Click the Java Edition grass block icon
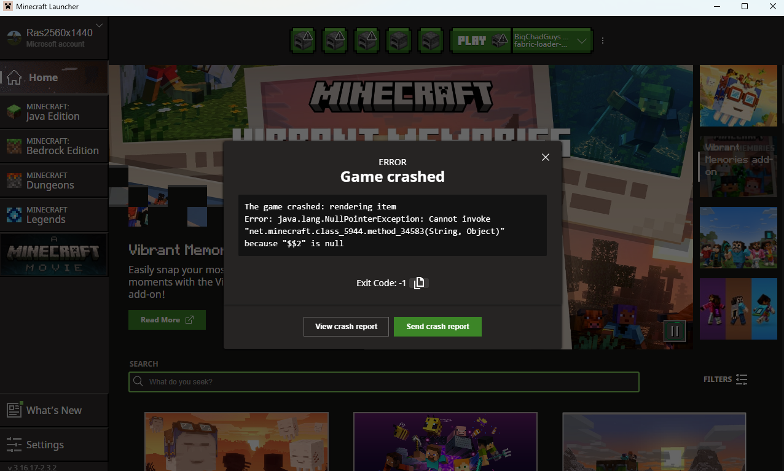Viewport: 784px width, 471px height. 14,112
